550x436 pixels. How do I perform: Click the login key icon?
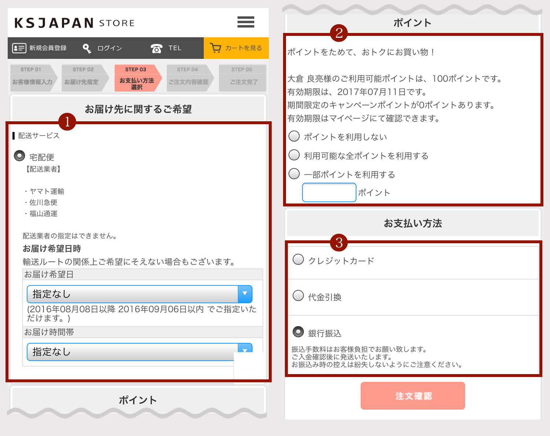point(87,48)
